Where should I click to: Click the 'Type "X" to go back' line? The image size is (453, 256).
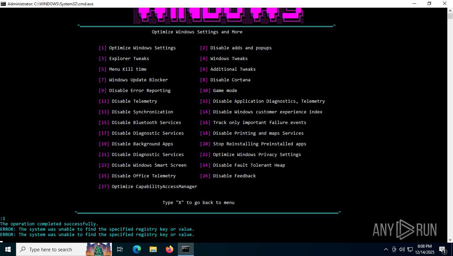coord(198,203)
